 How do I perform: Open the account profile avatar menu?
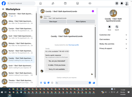point(127,3)
